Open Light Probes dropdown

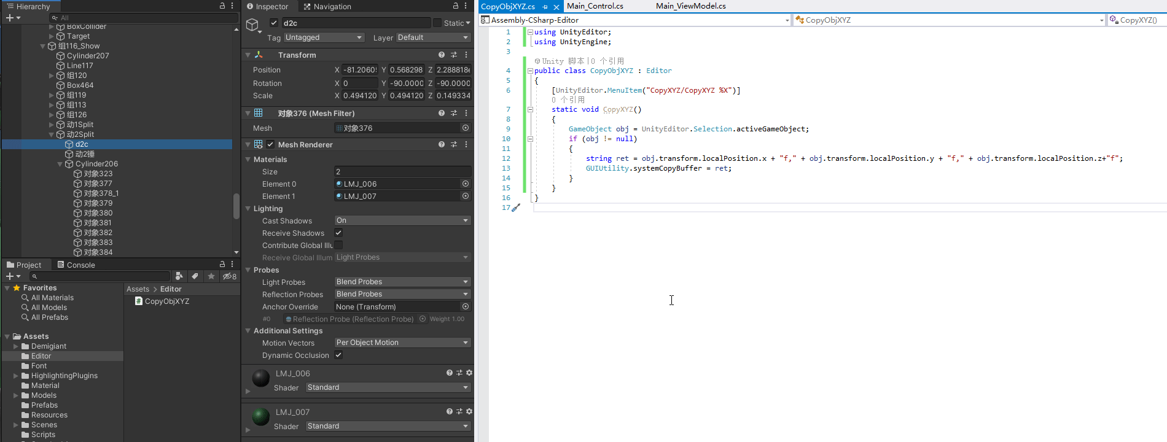[x=402, y=282]
